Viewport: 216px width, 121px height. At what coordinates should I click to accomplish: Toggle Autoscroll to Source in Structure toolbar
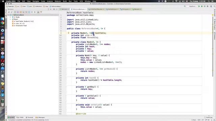[38, 12]
